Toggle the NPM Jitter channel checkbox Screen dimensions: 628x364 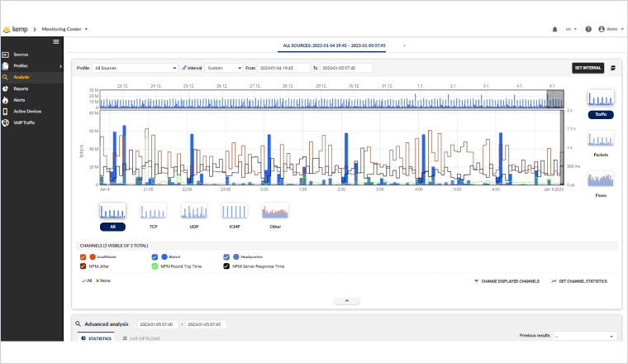tap(83, 266)
